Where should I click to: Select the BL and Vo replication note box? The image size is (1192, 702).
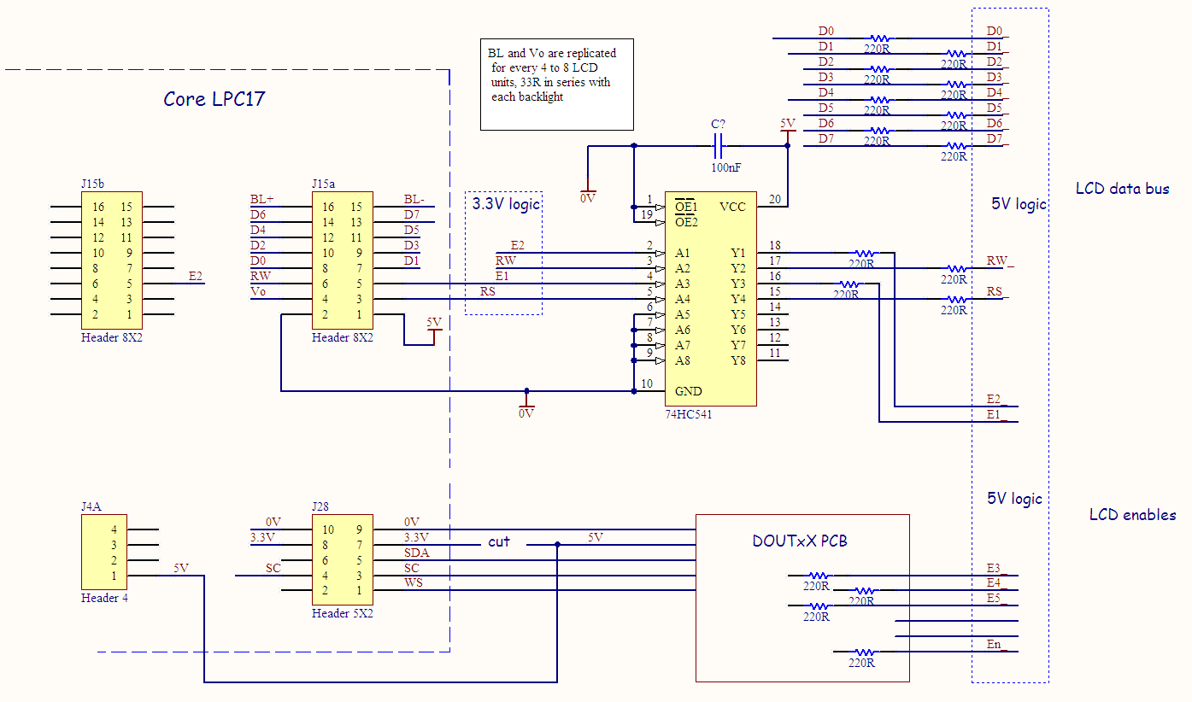[x=556, y=84]
